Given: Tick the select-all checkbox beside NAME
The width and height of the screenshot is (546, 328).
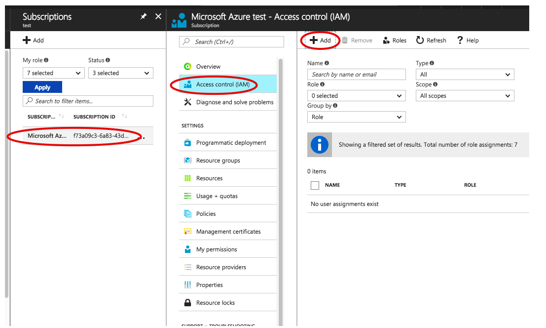Looking at the screenshot, I should 315,185.
